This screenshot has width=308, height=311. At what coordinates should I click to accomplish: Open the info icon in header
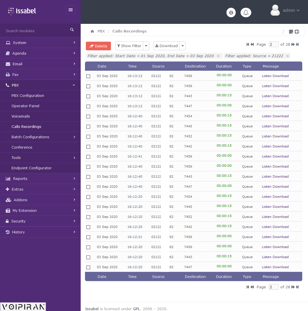231,12
